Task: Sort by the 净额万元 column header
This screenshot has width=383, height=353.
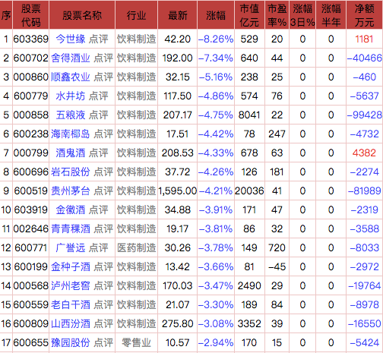Action: (x=364, y=15)
